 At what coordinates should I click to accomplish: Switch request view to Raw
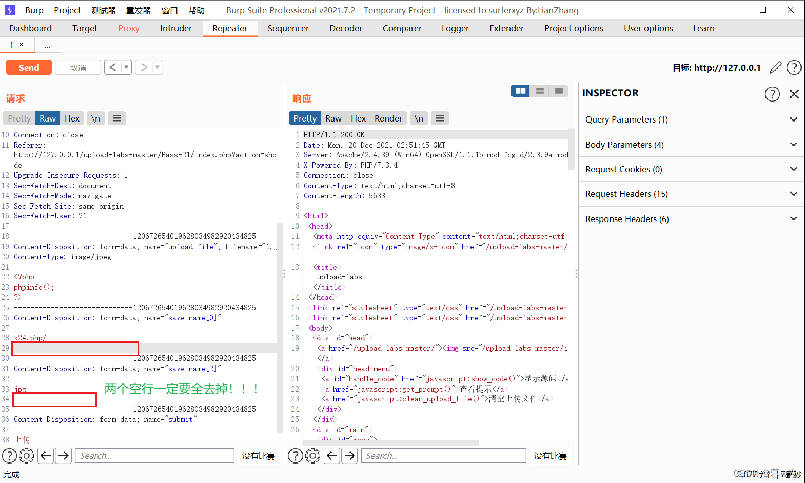(48, 118)
